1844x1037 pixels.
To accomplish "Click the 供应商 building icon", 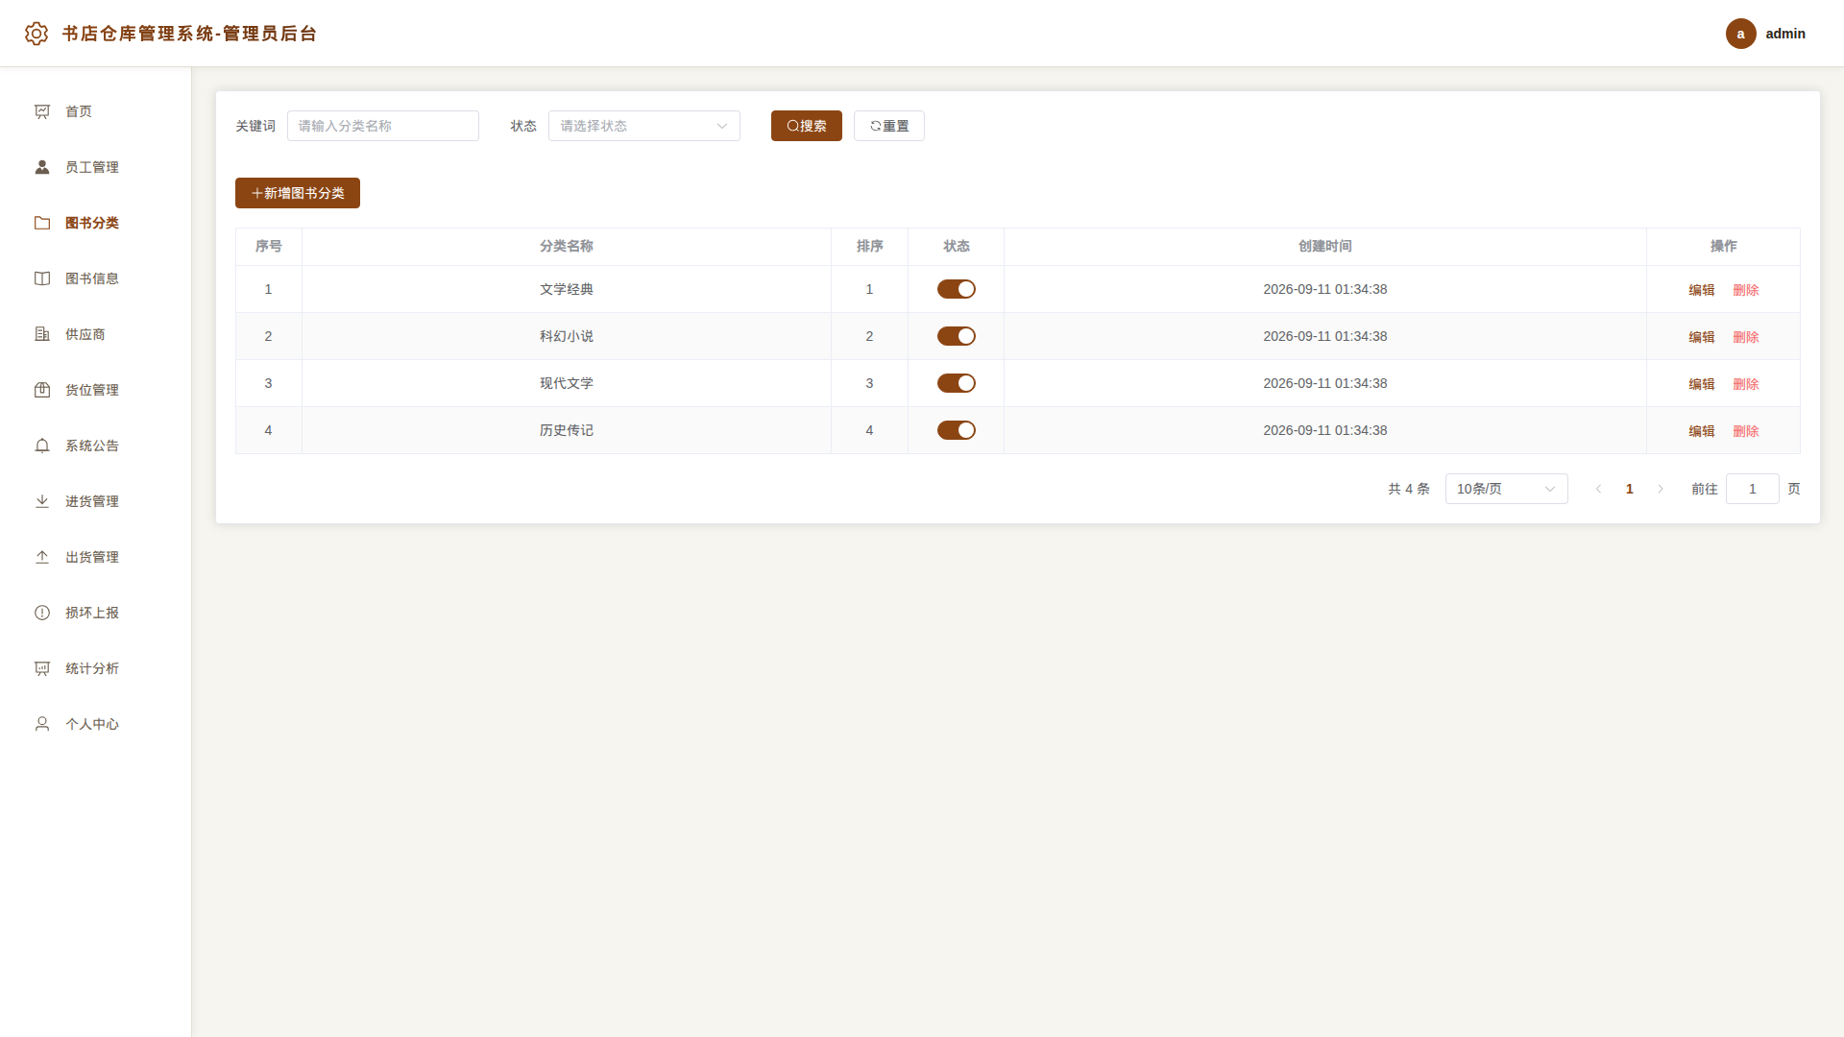I will click(42, 334).
